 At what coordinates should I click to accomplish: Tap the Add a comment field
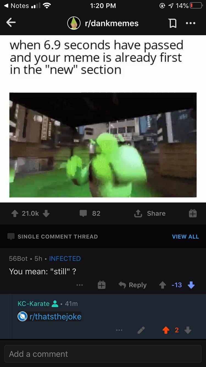click(103, 354)
